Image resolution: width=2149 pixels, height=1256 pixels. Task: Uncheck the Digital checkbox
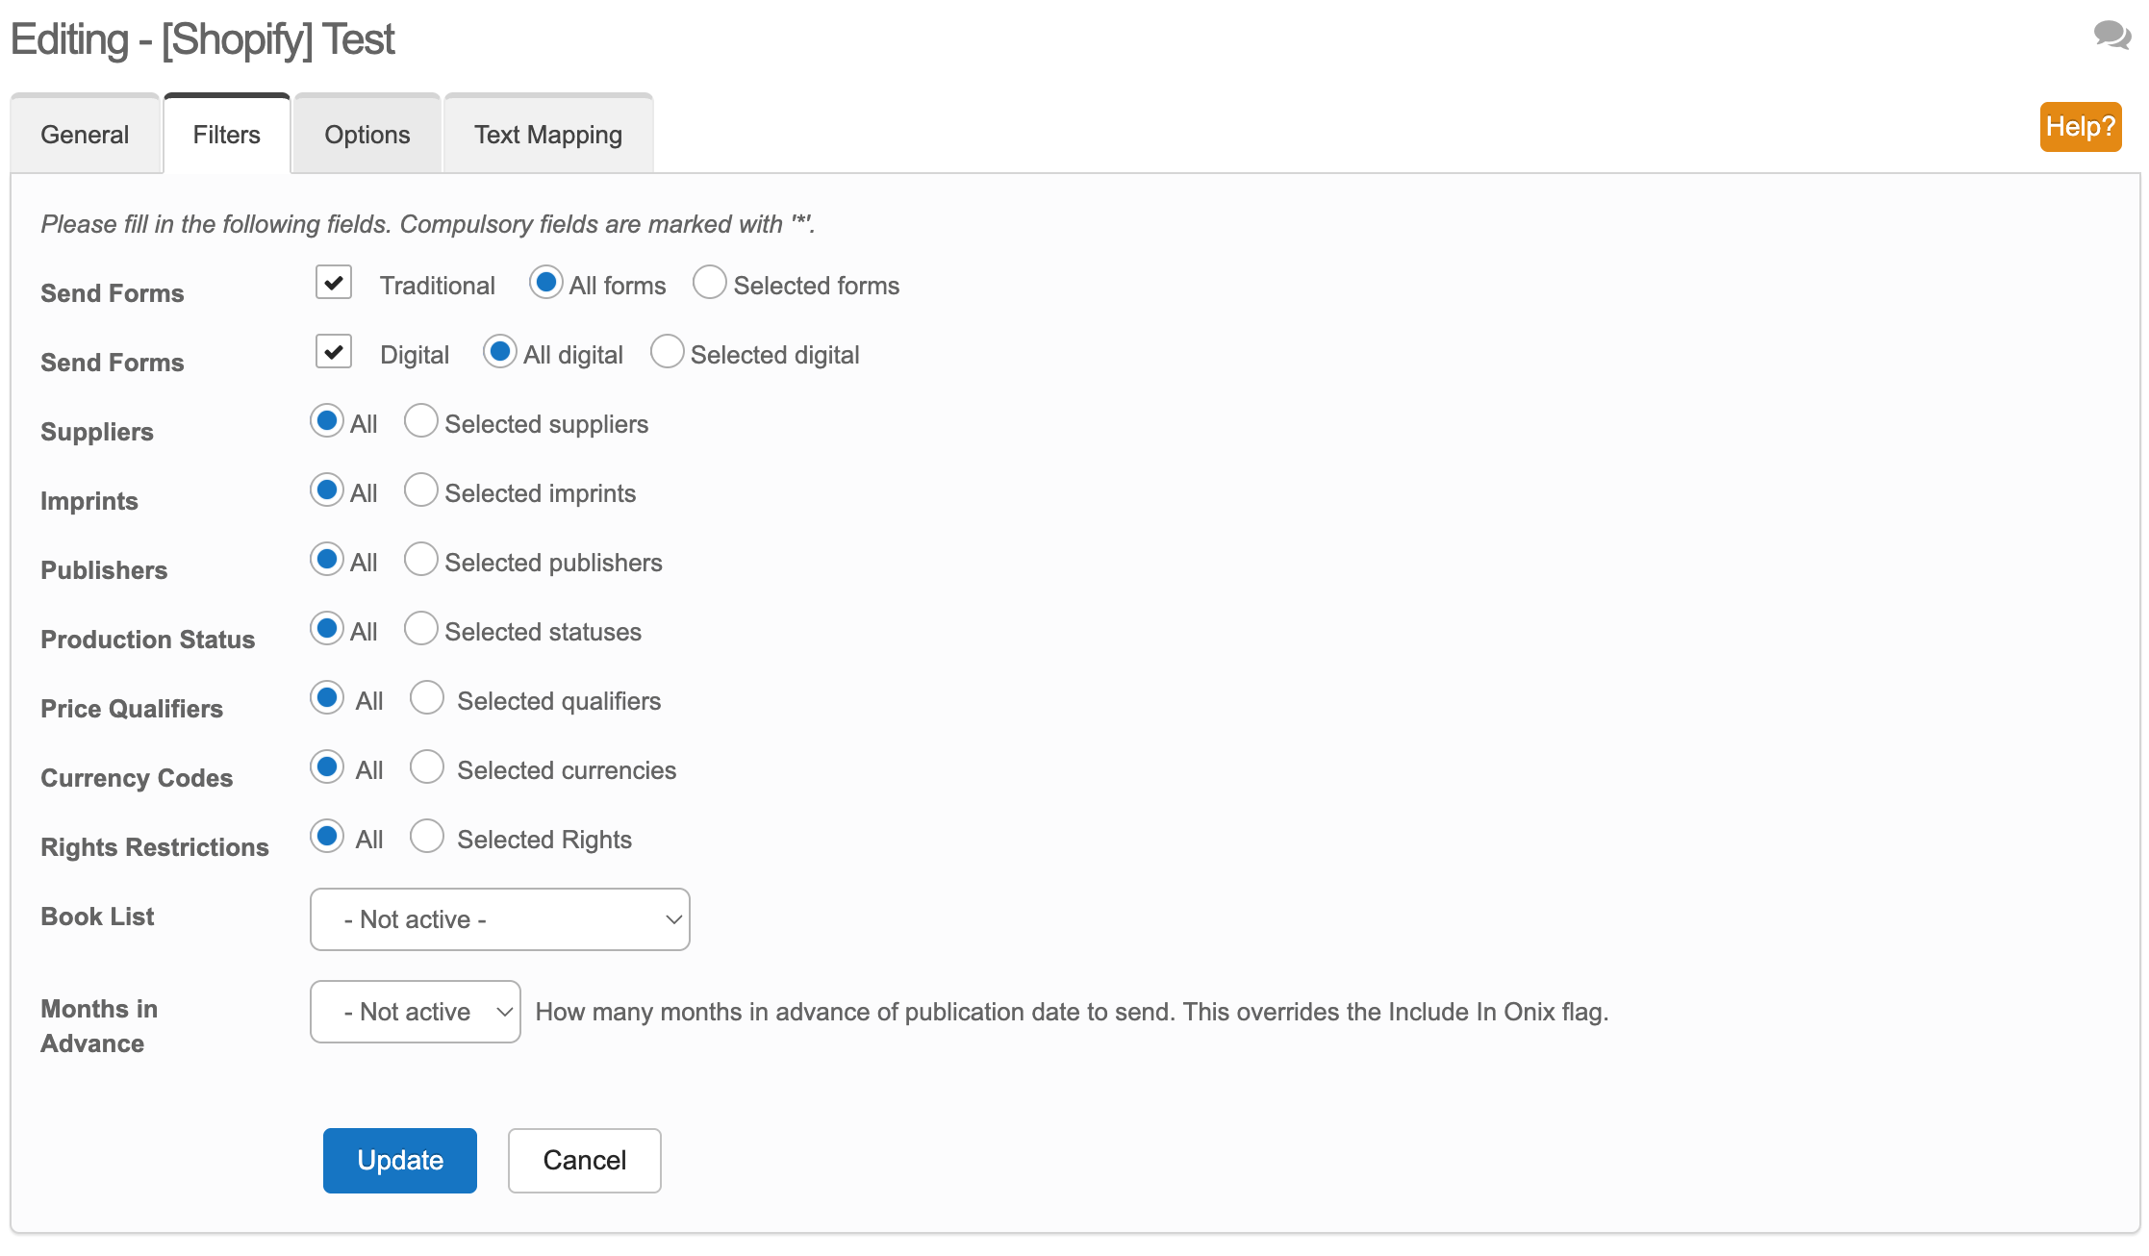click(334, 352)
